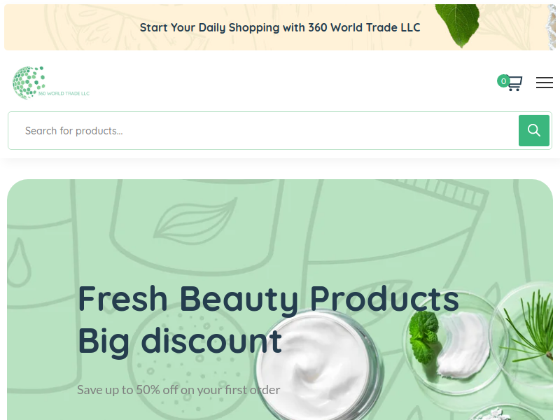Image resolution: width=560 pixels, height=420 pixels.
Task: Click the dotted globe logo graphic
Action: coord(29,83)
